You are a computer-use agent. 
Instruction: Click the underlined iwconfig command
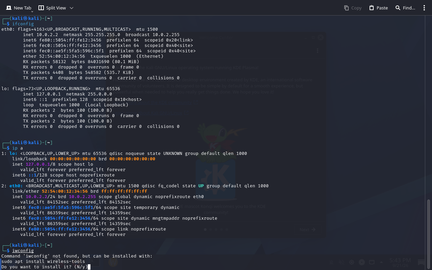[23, 251]
